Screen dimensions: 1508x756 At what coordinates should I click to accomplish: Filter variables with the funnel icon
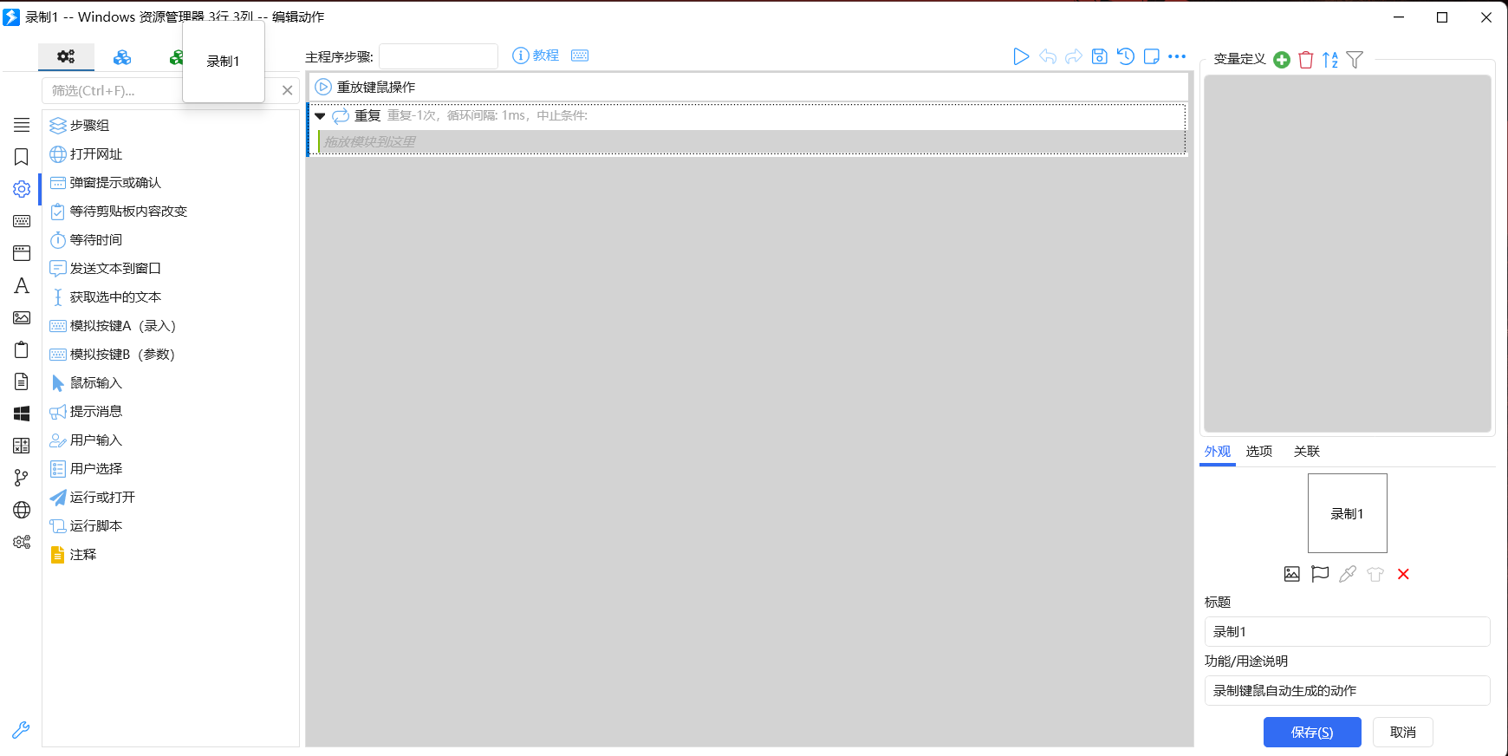click(1355, 60)
